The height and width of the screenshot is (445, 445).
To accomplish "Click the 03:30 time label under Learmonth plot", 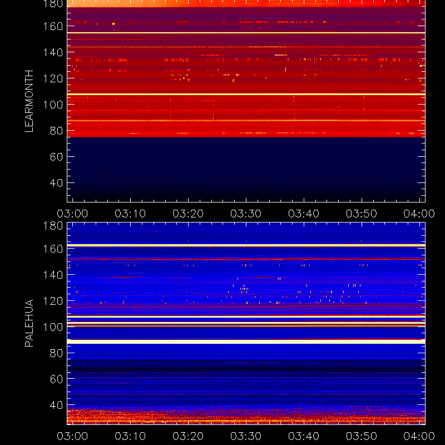I will [246, 214].
